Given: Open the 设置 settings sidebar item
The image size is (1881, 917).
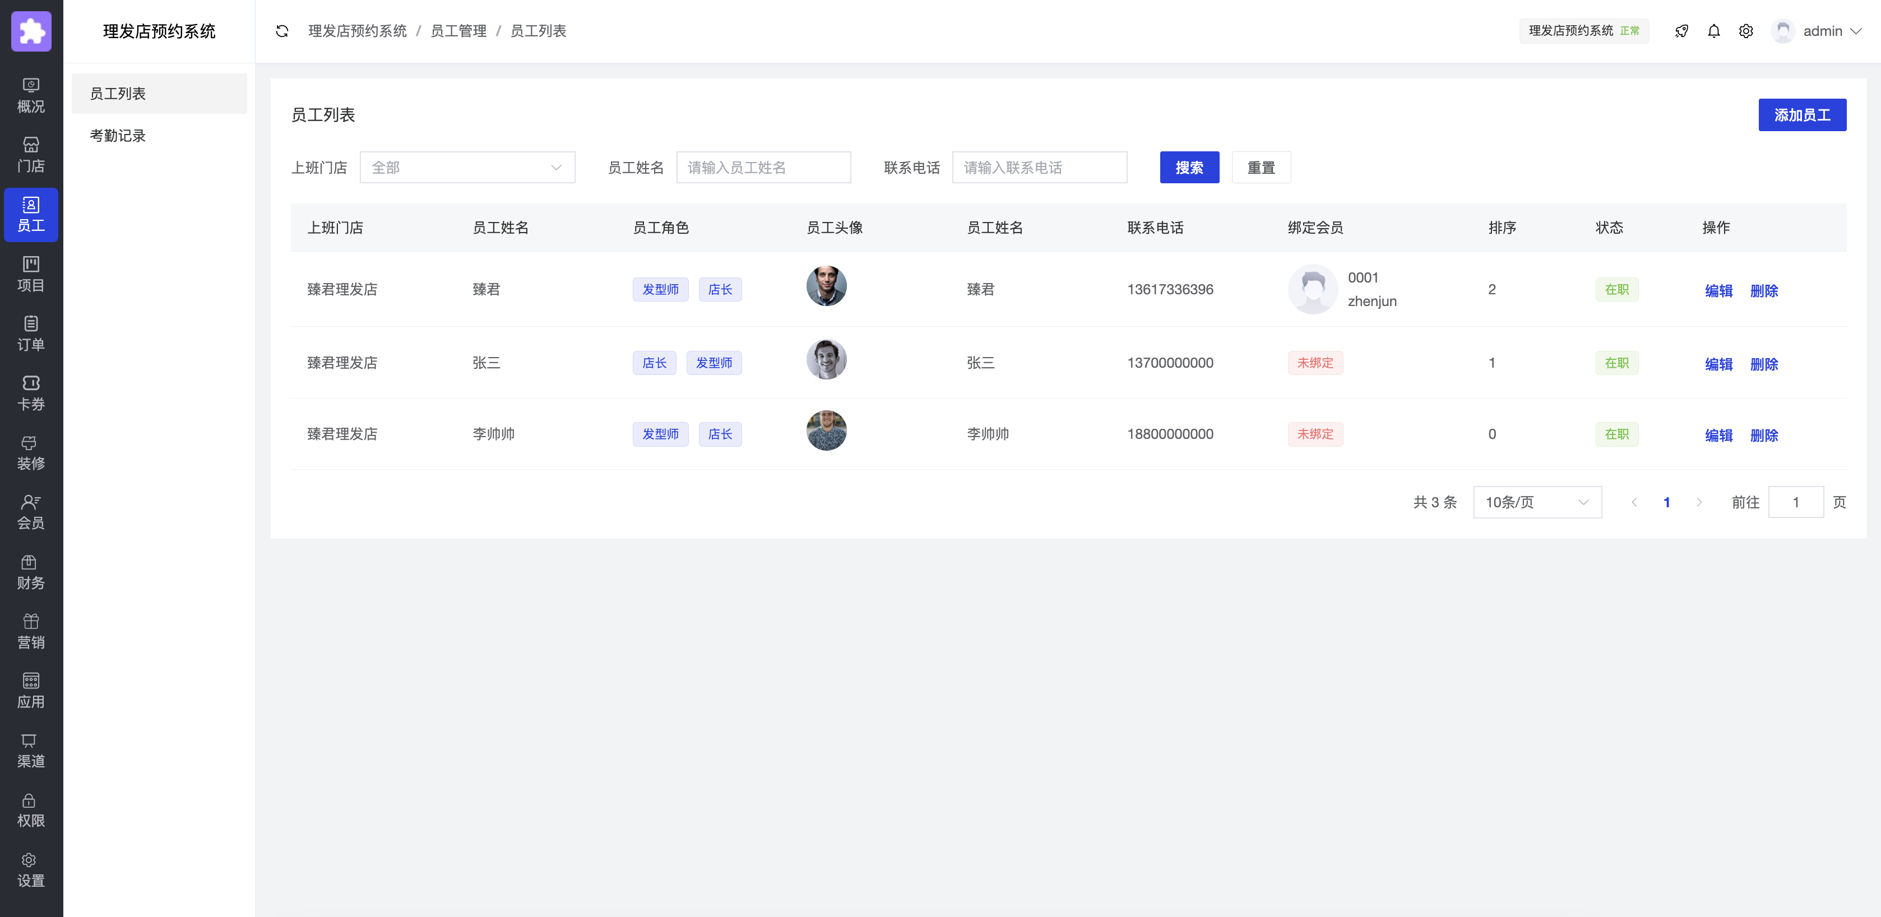Looking at the screenshot, I should click(x=31, y=869).
